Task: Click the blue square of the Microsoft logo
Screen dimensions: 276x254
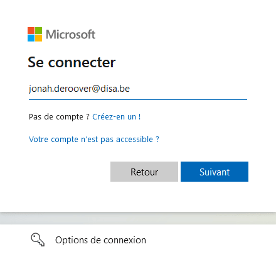Action: [x=31, y=38]
